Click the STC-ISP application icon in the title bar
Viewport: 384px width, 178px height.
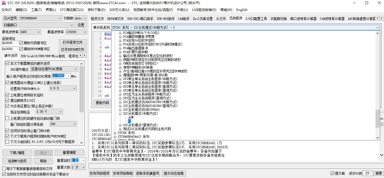pyautogui.click(x=3, y=3)
